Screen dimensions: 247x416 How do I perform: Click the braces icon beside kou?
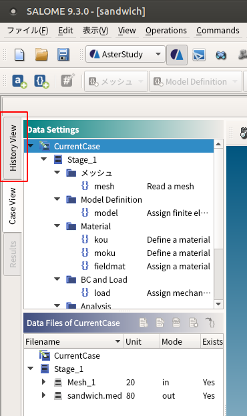[85, 239]
